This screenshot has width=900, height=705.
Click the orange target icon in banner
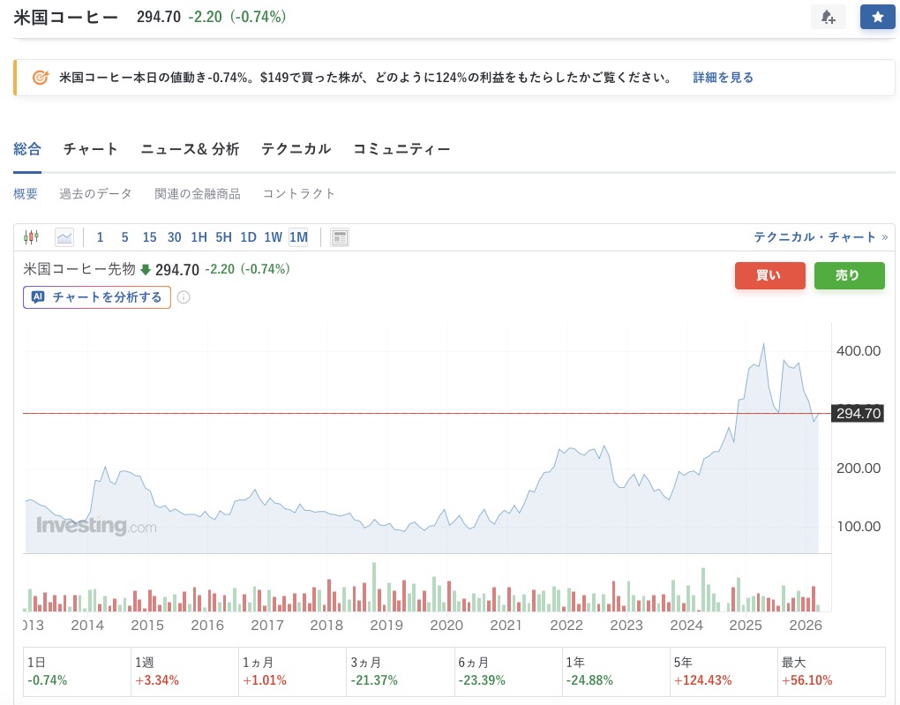(x=40, y=78)
